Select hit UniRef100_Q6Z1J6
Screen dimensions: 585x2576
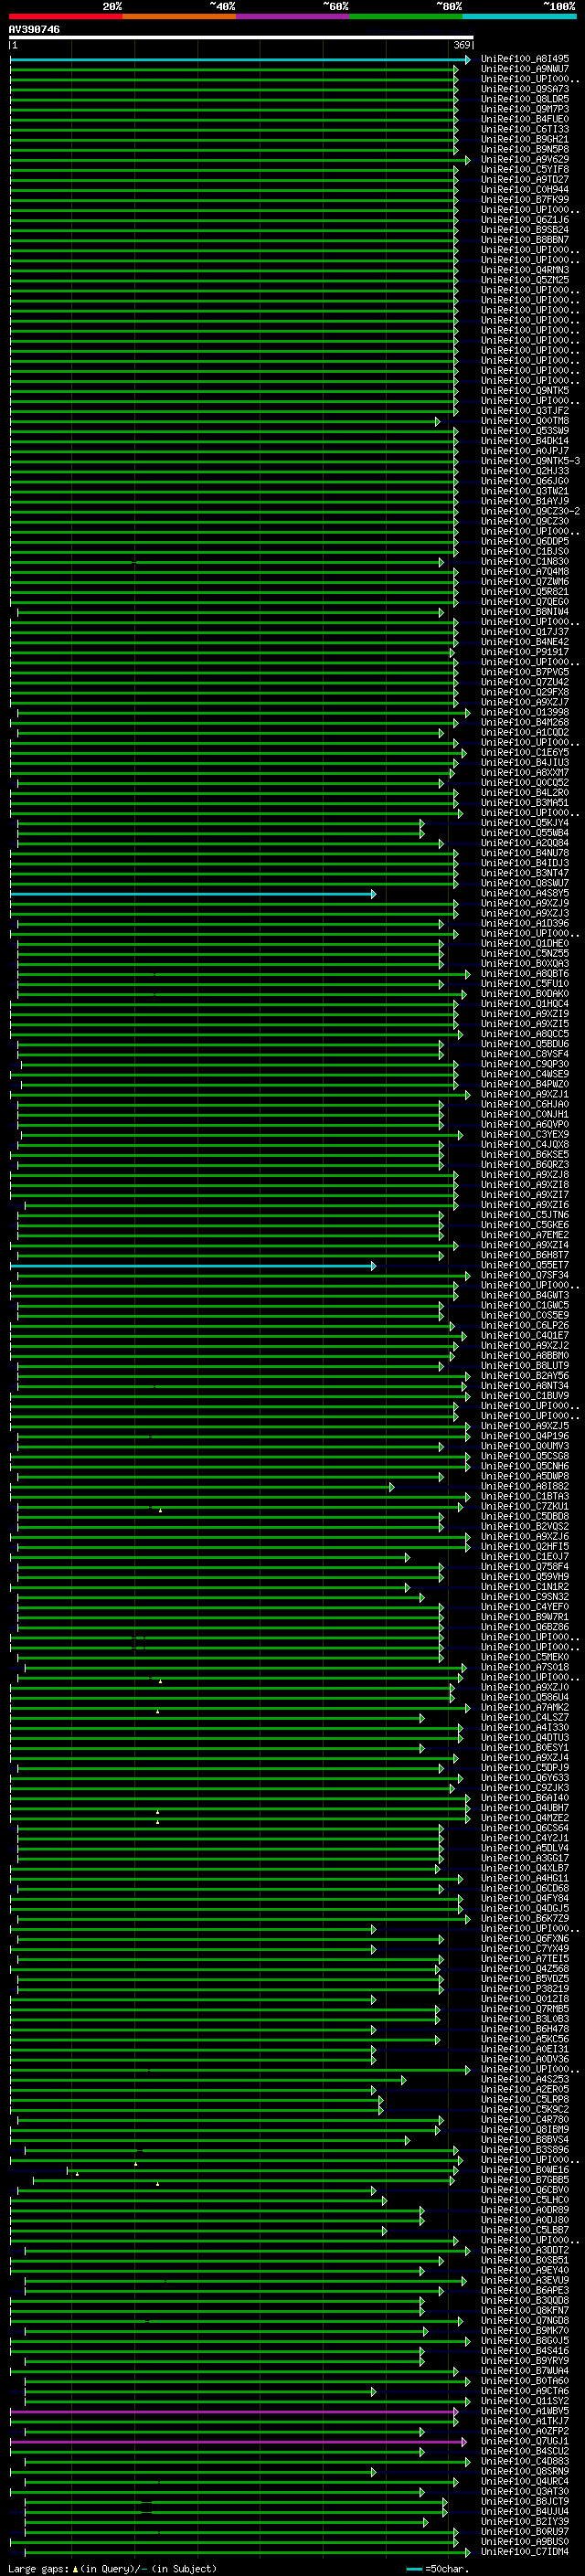coord(525,220)
